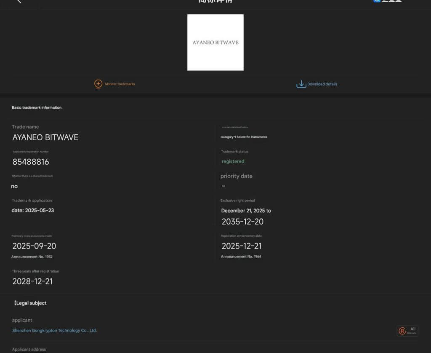Click the Applicant address label
The image size is (431, 353).
pos(29,350)
